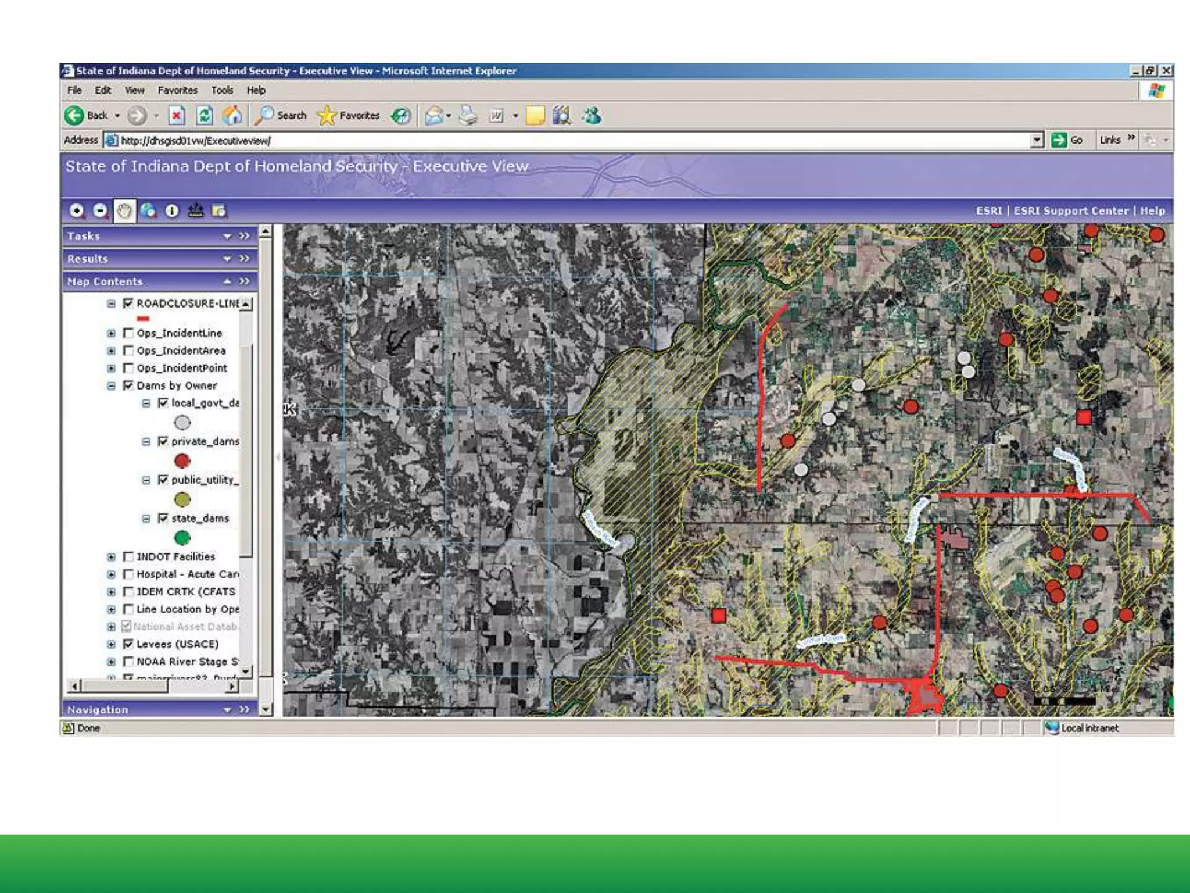Open the Favorites menu

tap(177, 90)
